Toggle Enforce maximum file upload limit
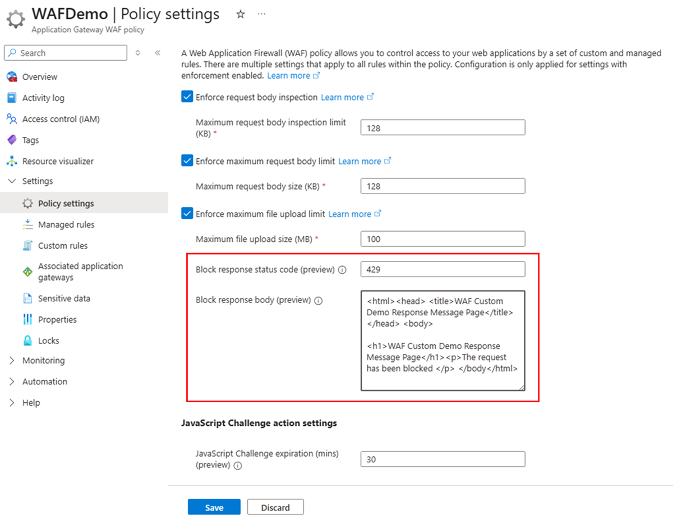Screen dimensions: 673x524 [186, 213]
